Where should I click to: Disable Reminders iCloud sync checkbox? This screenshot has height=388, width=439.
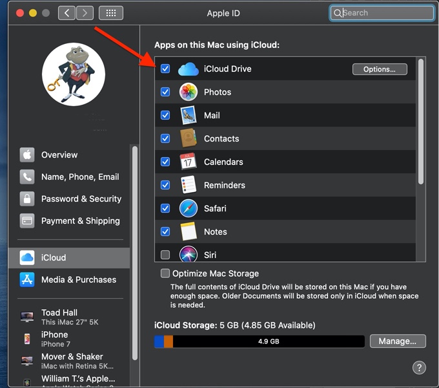click(x=165, y=185)
